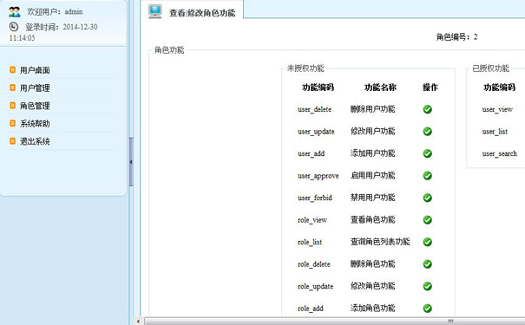
Task: Open the 用户桌面 menu item
Action: tap(35, 70)
